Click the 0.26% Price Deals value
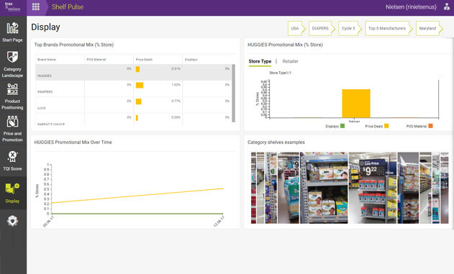Image resolution: width=454 pixels, height=274 pixels. [176, 117]
